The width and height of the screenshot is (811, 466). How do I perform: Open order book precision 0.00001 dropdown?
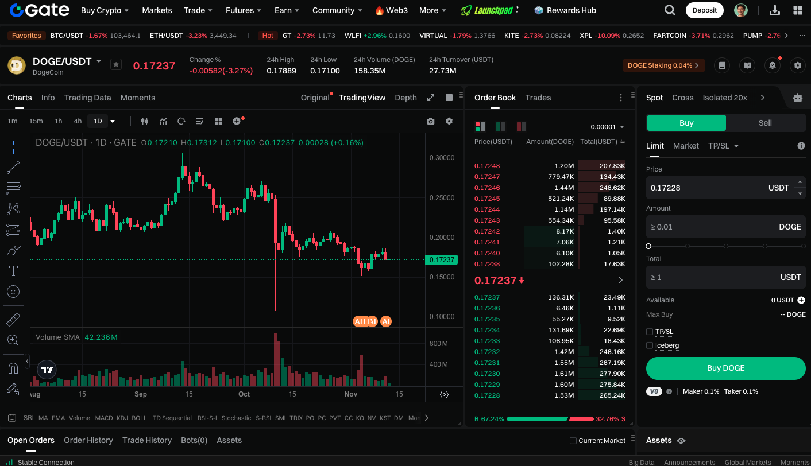click(607, 127)
